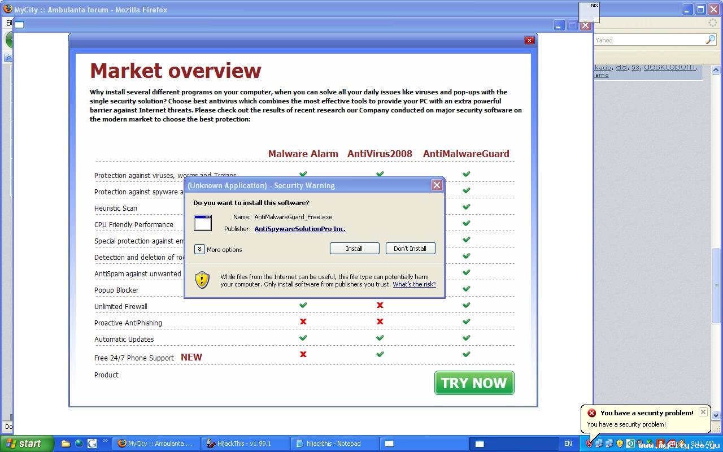Launch the Google icon in Quick Launch
The width and height of the screenshot is (723, 452).
click(92, 444)
